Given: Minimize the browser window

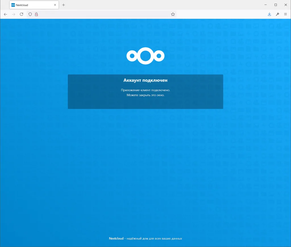Looking at the screenshot, I should [x=266, y=5].
